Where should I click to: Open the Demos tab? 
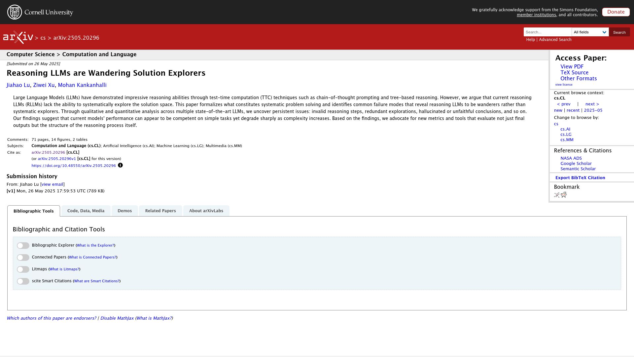(x=124, y=211)
